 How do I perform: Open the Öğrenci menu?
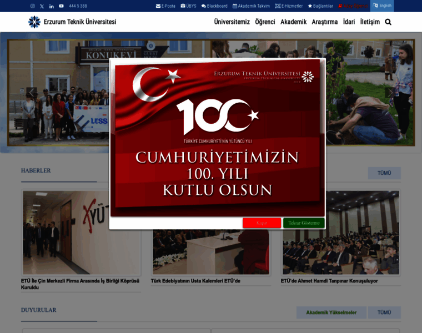(x=265, y=22)
